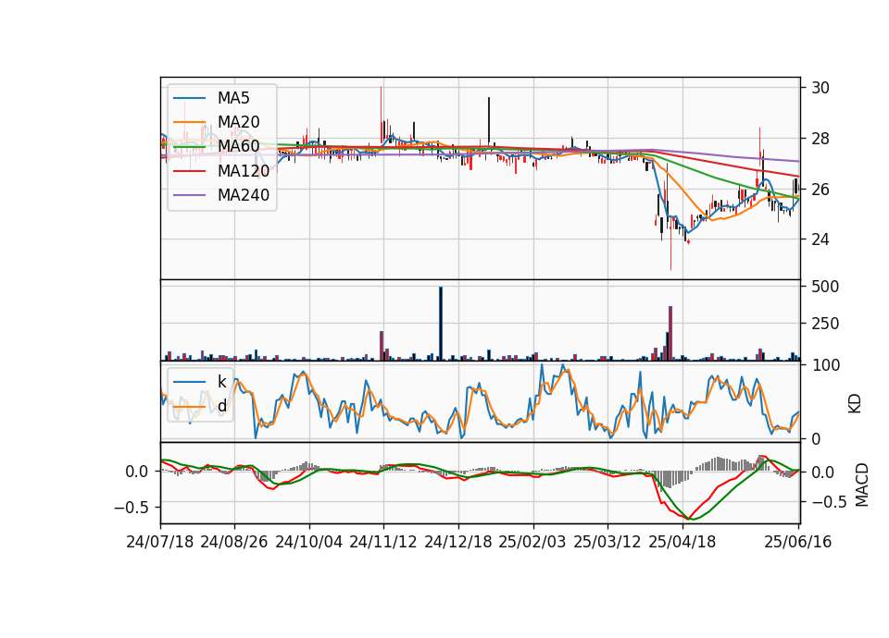Click the 25/03/12 date axis label

pyautogui.click(x=607, y=542)
